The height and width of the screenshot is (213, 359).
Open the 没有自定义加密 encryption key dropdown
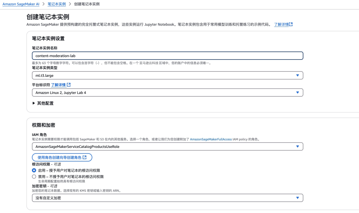click(x=168, y=198)
